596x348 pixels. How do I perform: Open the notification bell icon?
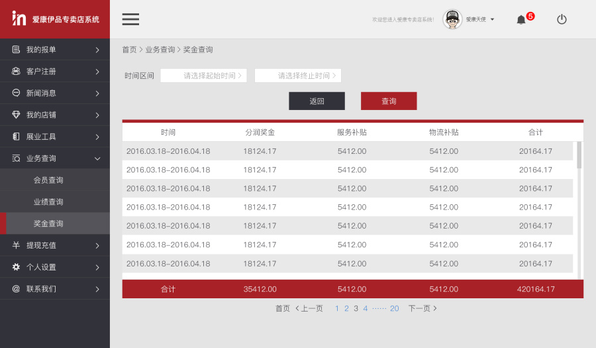[x=521, y=20]
